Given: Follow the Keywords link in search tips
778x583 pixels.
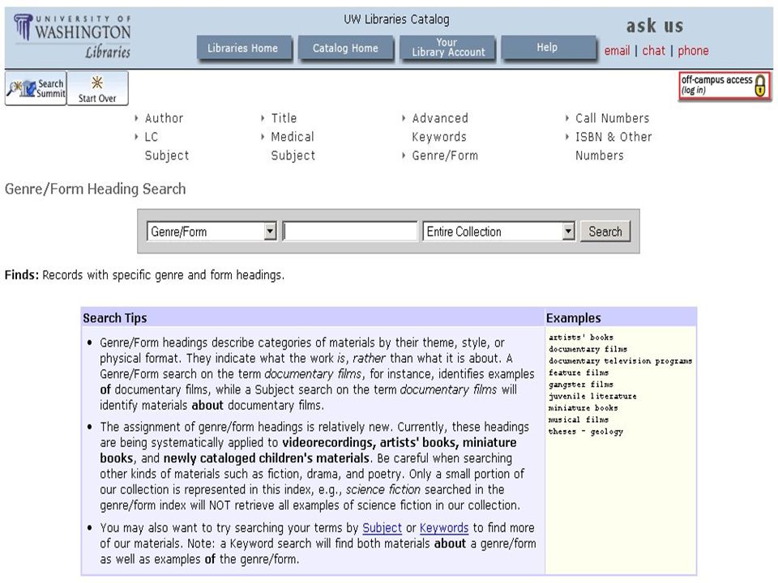Looking at the screenshot, I should 444,528.
